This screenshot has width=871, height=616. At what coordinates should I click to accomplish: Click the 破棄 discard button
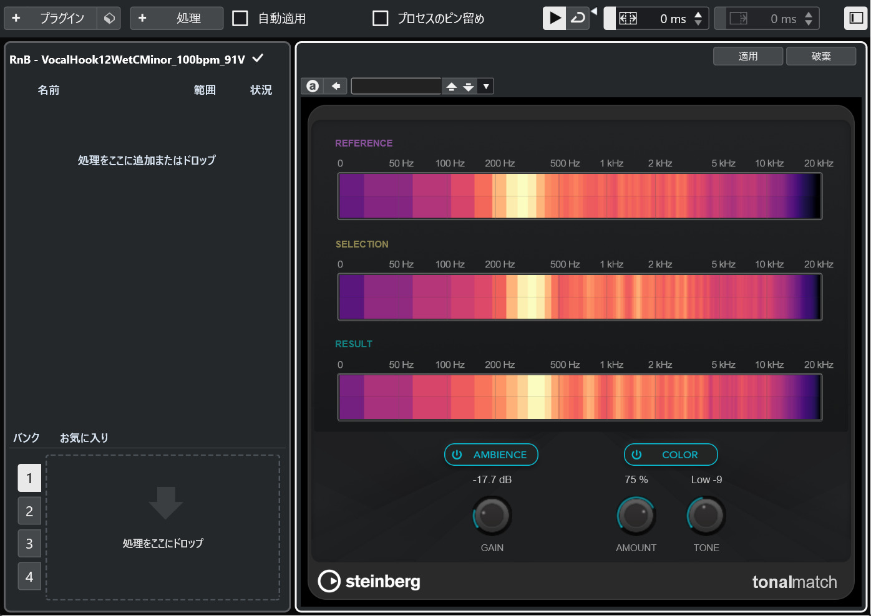tap(821, 56)
